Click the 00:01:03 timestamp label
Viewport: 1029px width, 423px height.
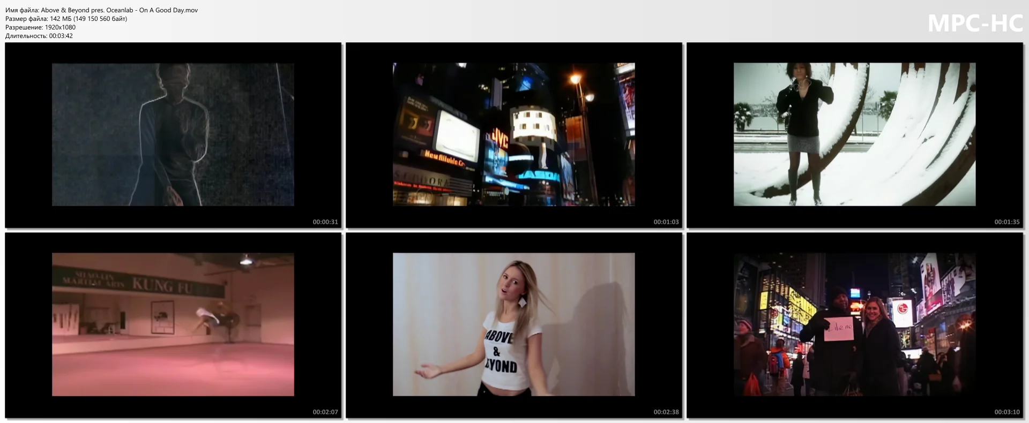click(x=666, y=222)
